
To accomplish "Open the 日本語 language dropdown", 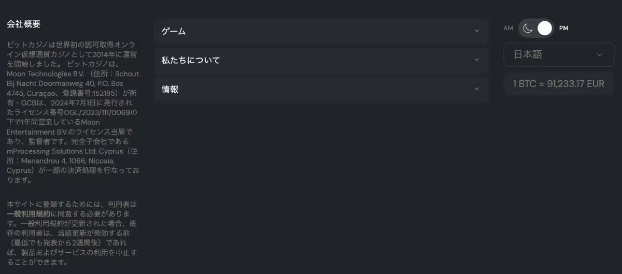I will [559, 54].
